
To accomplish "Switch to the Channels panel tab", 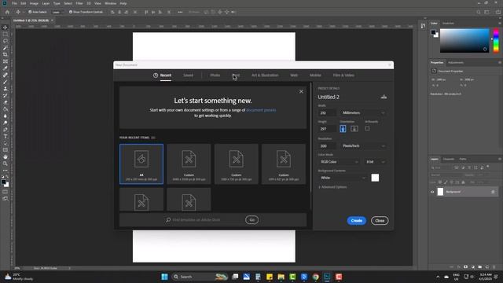I will pos(449,159).
